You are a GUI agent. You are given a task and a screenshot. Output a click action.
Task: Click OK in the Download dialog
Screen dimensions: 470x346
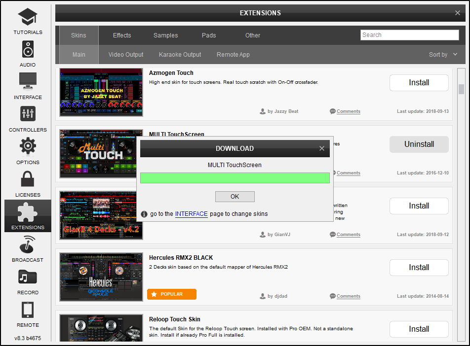pos(235,197)
